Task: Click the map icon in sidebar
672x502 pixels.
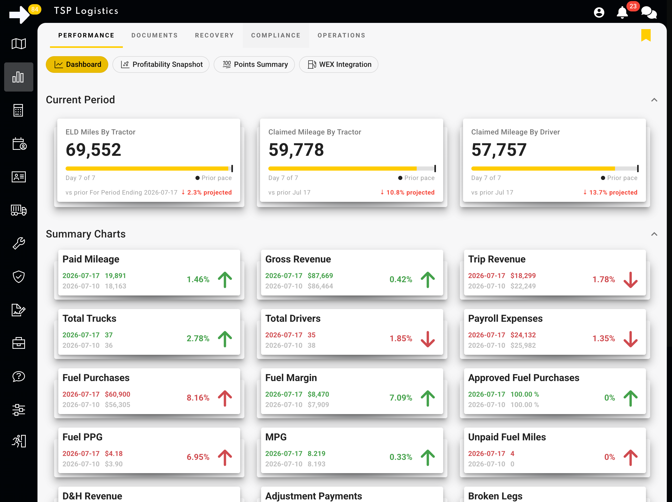Action: pyautogui.click(x=18, y=44)
